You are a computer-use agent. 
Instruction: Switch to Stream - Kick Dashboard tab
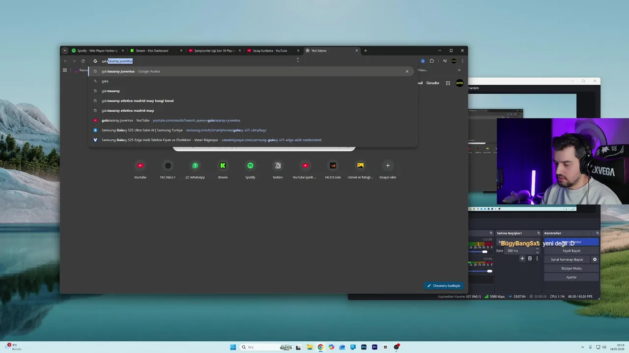point(155,50)
